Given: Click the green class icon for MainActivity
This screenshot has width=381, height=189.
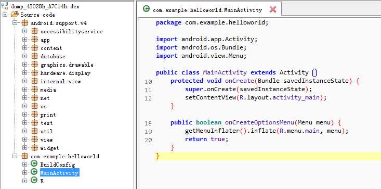Looking at the screenshot, I should point(34,172).
